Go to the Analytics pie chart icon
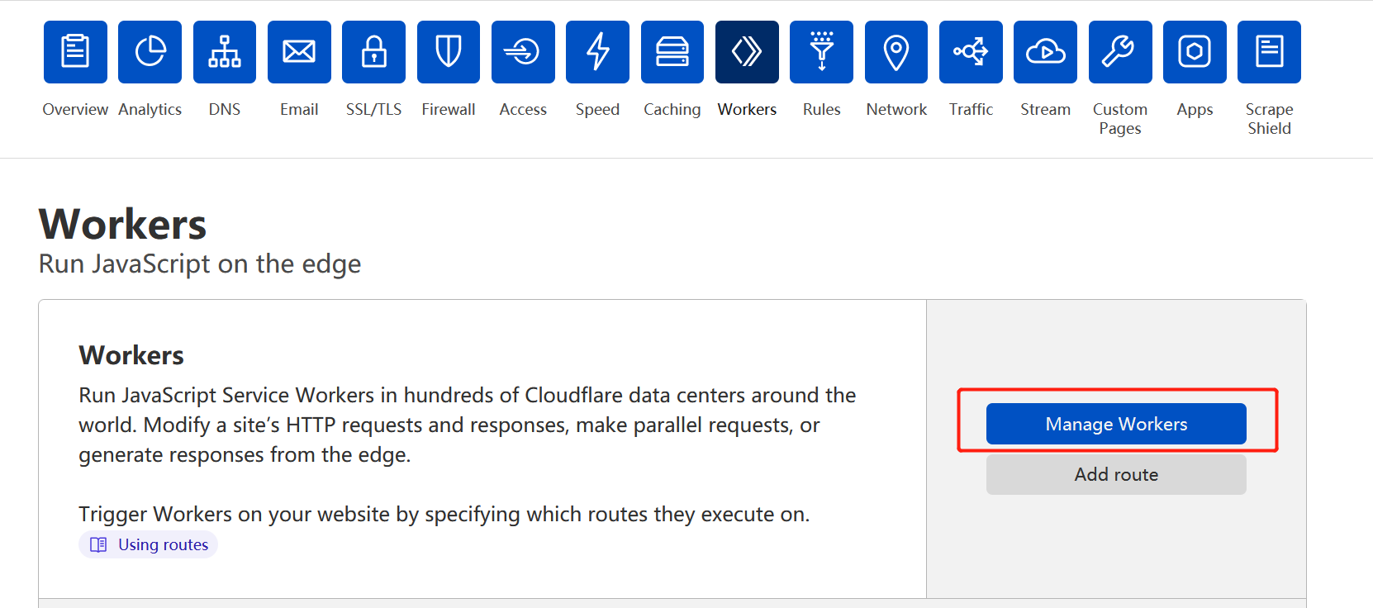 click(150, 52)
